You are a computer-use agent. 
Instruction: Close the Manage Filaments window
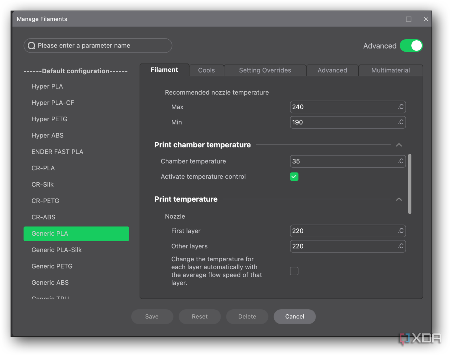tap(426, 19)
